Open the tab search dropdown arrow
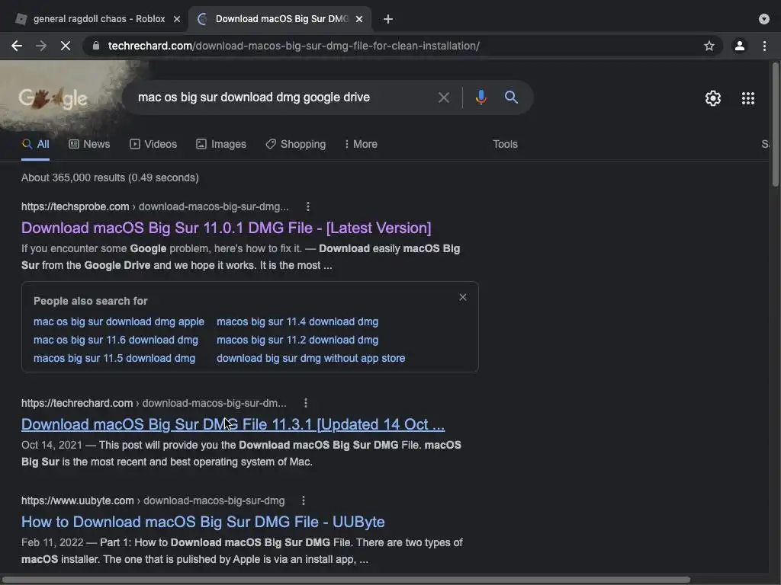The image size is (781, 585). tap(764, 19)
